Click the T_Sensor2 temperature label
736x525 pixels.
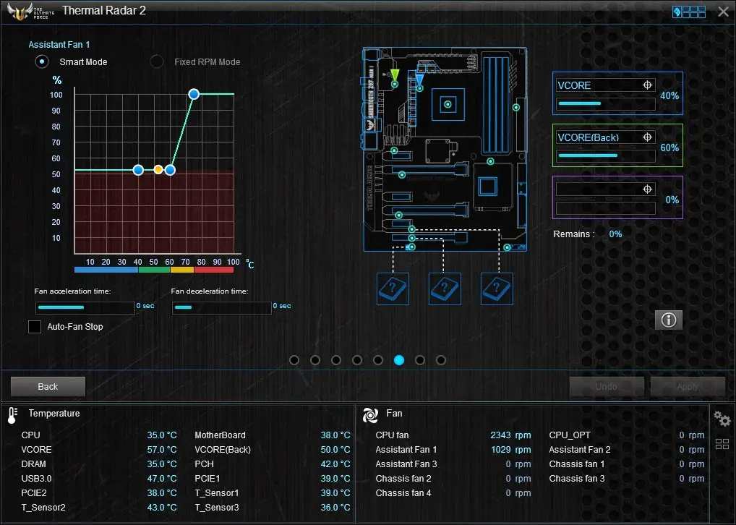43,507
